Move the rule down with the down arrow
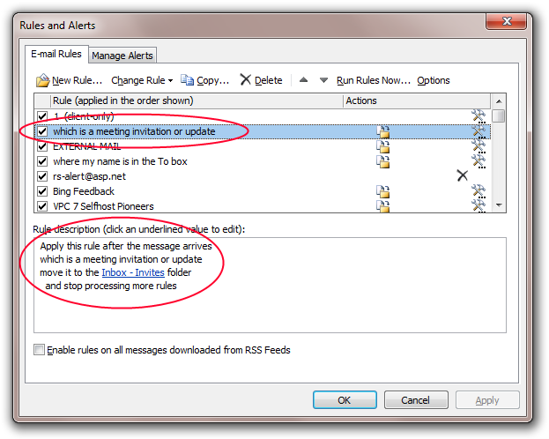 point(323,80)
